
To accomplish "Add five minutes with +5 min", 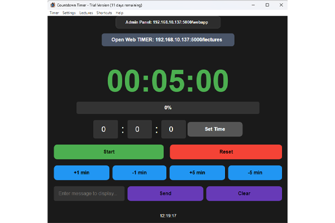I will 197,173.
